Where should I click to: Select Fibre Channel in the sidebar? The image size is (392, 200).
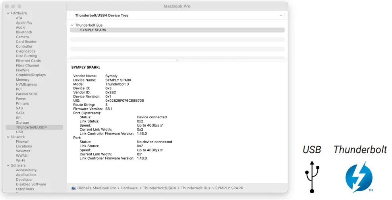[x=27, y=66]
